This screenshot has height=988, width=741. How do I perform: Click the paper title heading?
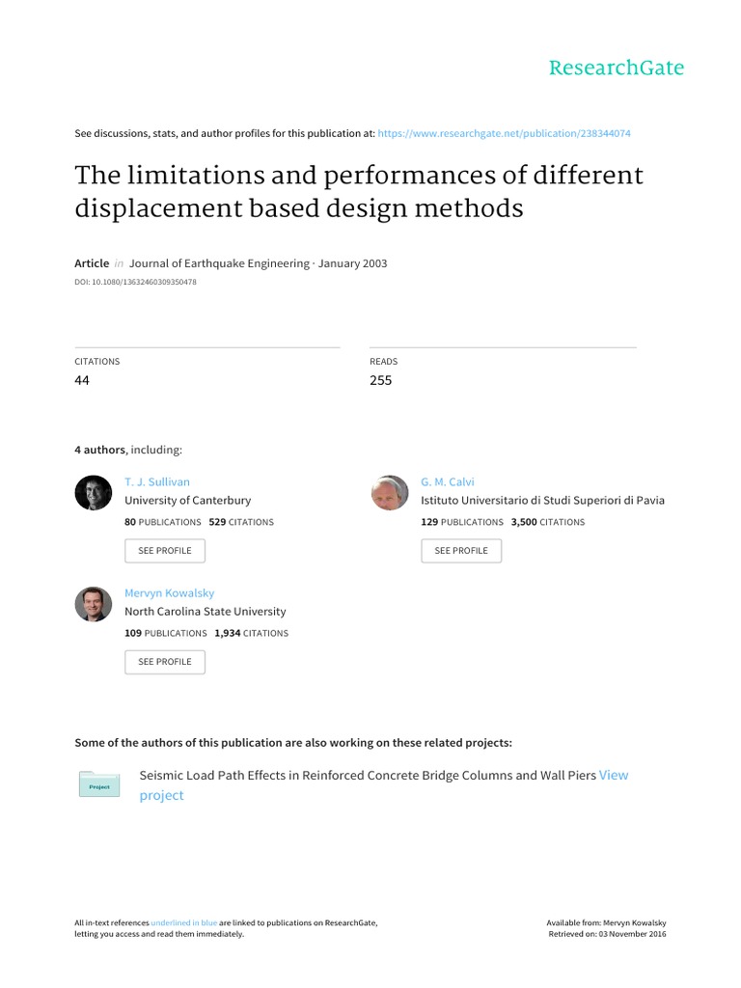358,192
